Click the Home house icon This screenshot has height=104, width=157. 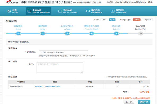tap(9, 11)
